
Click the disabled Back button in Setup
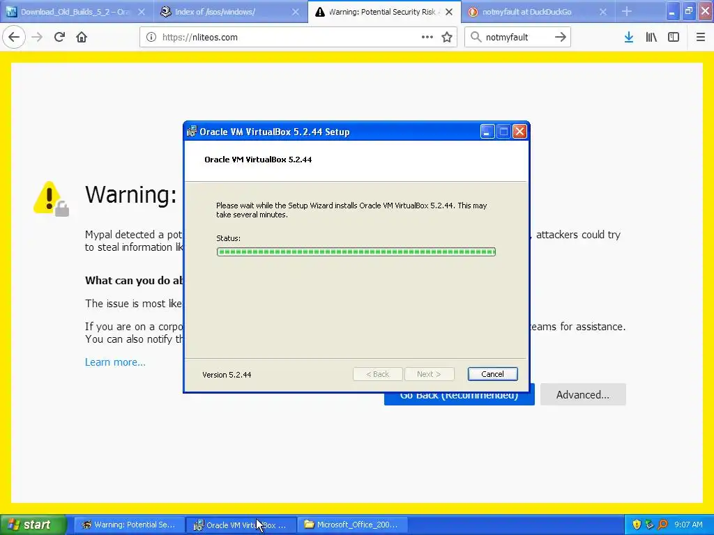(377, 374)
